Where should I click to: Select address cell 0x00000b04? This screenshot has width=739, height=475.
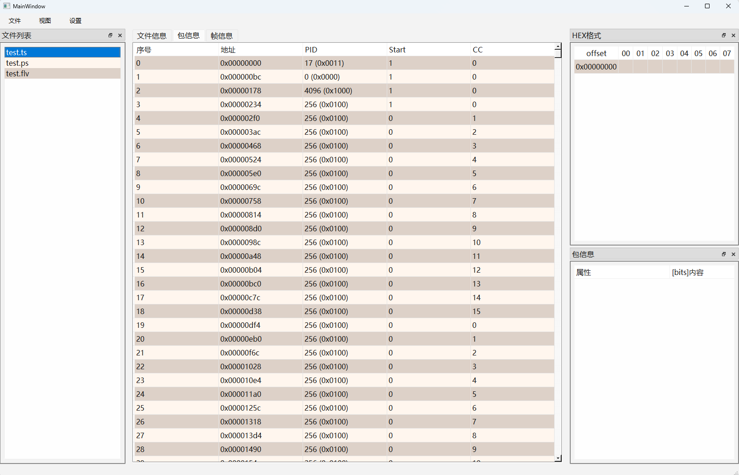pyautogui.click(x=260, y=270)
